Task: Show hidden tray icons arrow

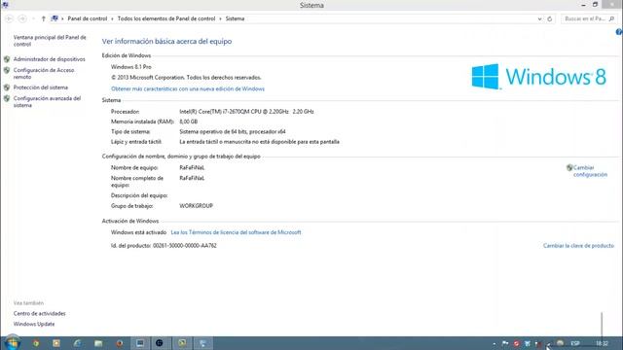Action: (494, 343)
